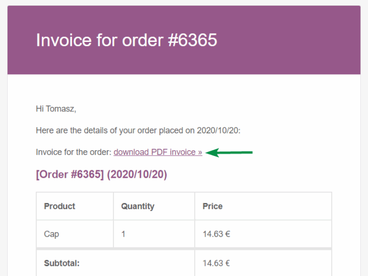Click the "Hi Tomasz," greeting text

pyautogui.click(x=56, y=108)
